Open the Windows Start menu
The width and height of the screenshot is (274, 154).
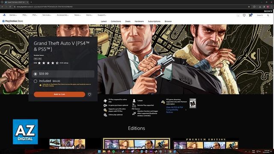99,151
